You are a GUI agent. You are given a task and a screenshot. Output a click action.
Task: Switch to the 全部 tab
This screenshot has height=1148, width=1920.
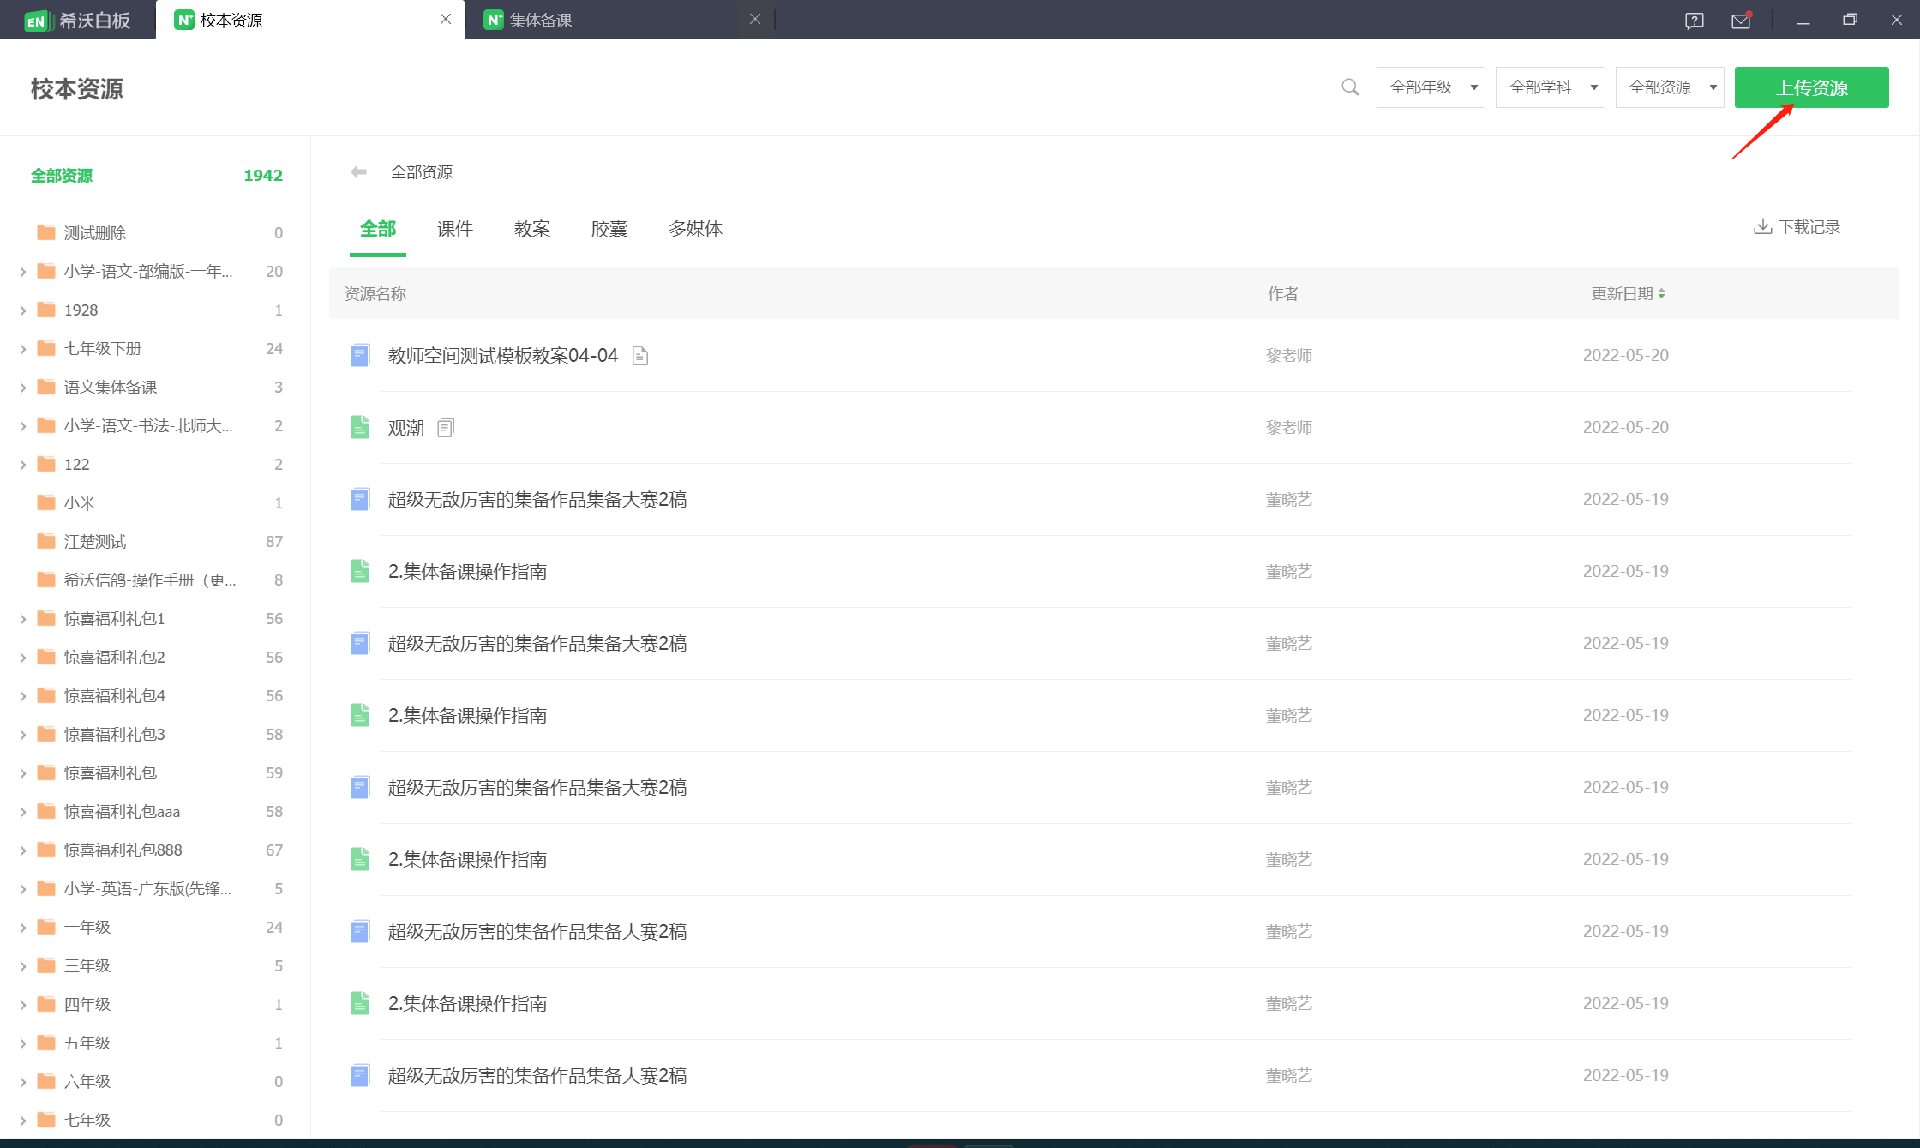pyautogui.click(x=378, y=229)
